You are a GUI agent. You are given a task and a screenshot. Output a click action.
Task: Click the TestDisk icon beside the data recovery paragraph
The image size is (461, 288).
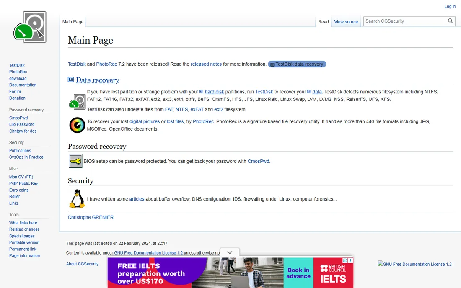[78, 102]
